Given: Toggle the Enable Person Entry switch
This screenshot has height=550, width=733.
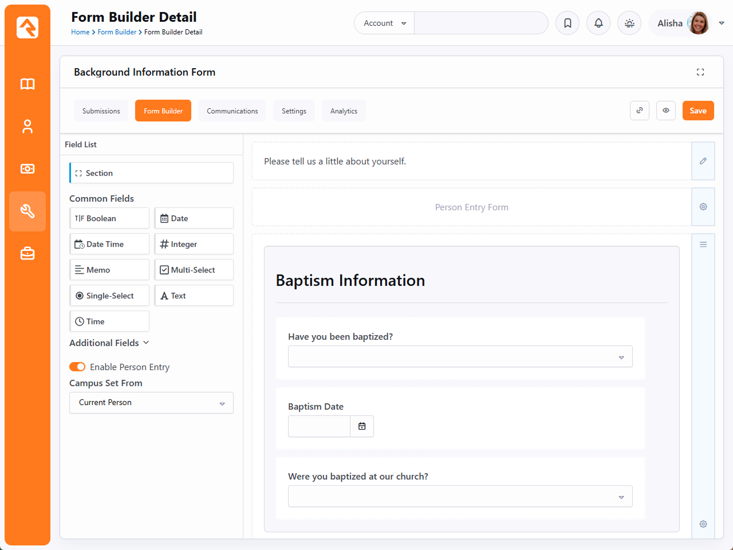Looking at the screenshot, I should click(77, 367).
